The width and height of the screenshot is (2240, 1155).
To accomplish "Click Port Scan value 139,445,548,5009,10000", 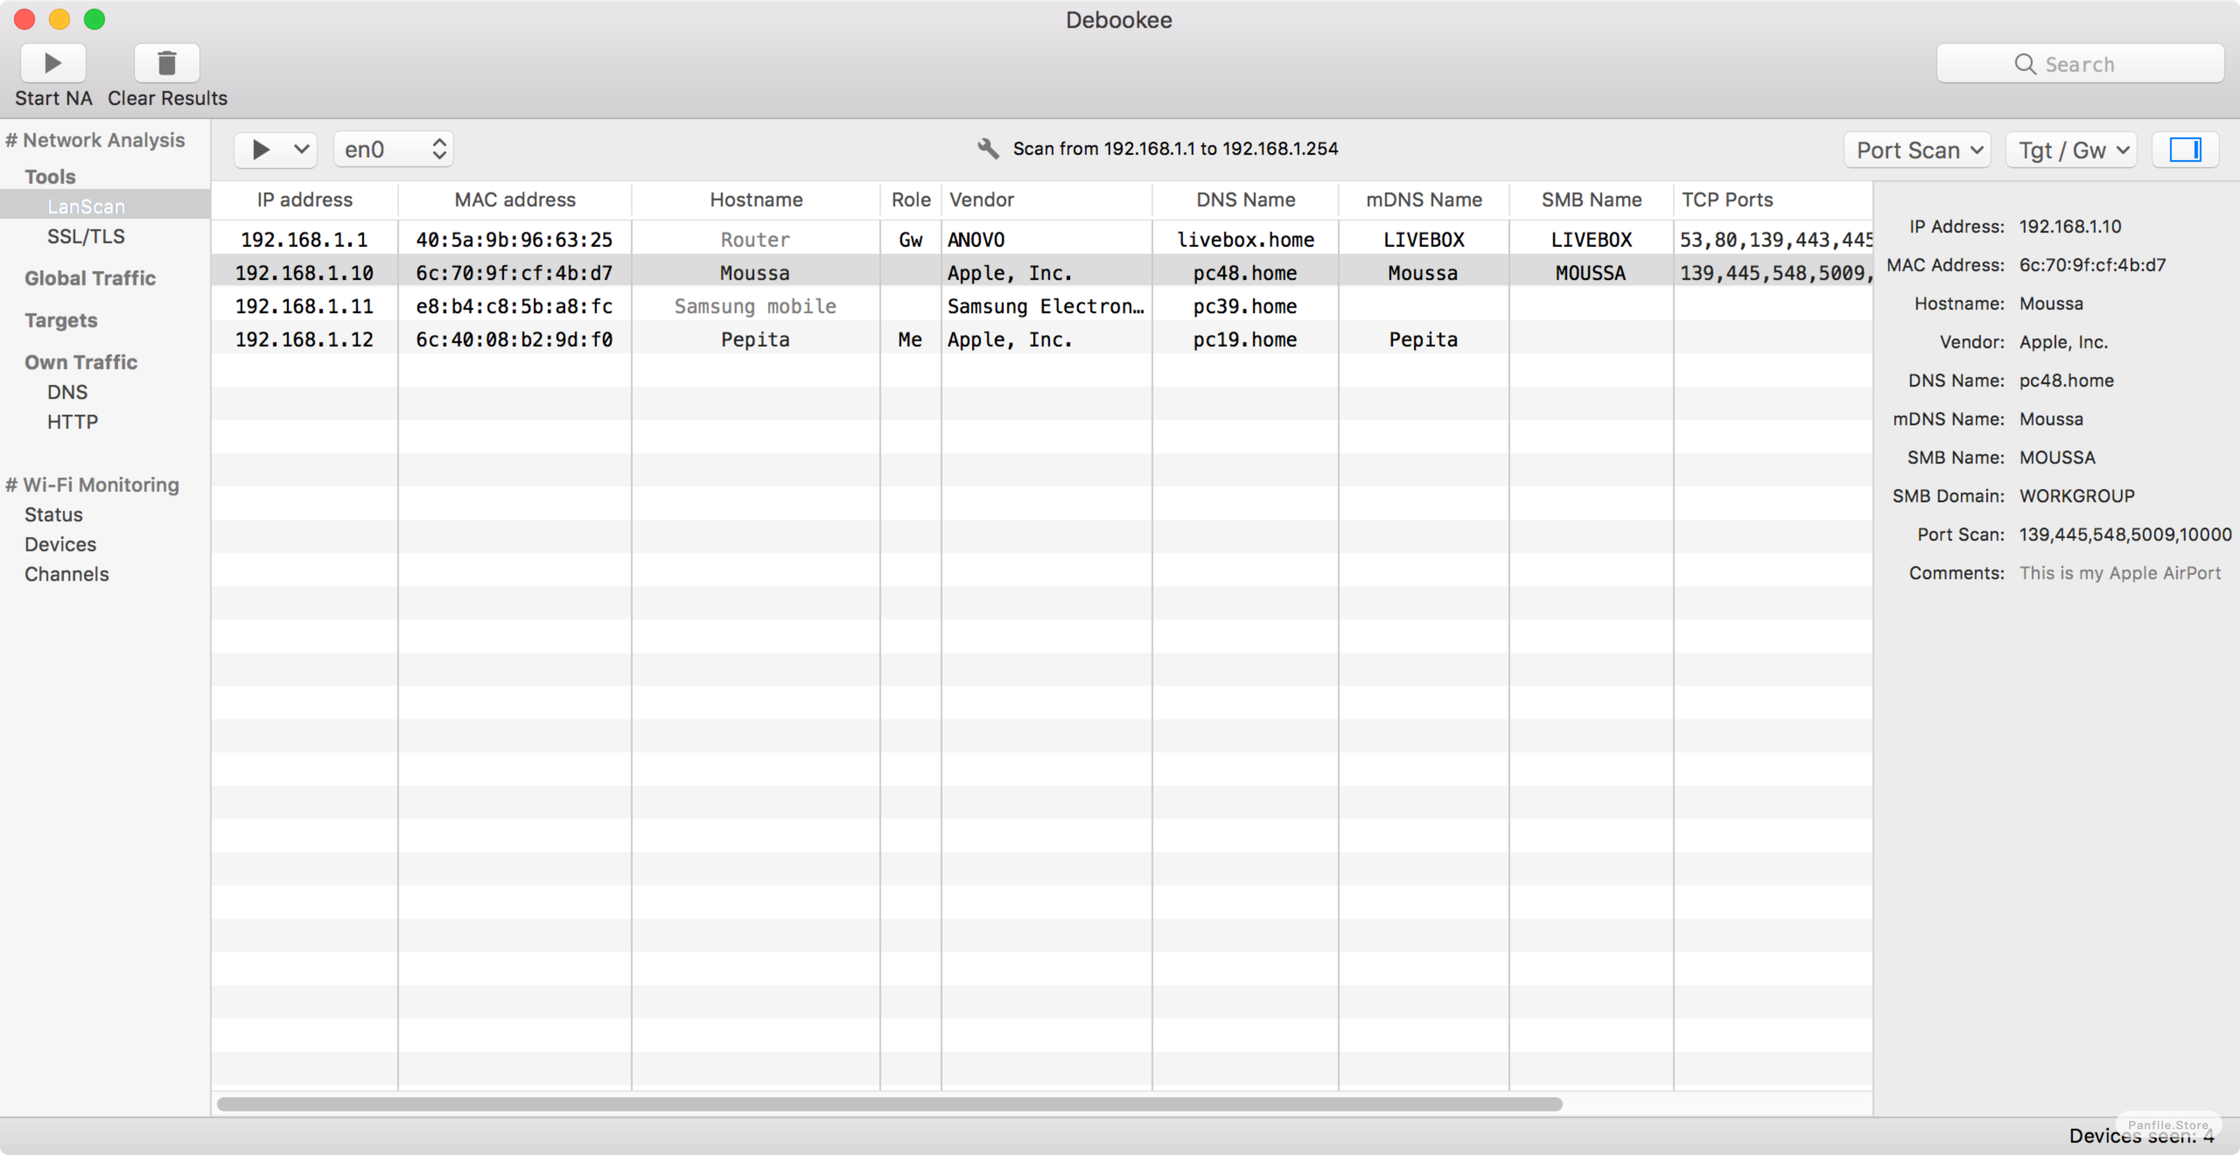I will point(2124,534).
